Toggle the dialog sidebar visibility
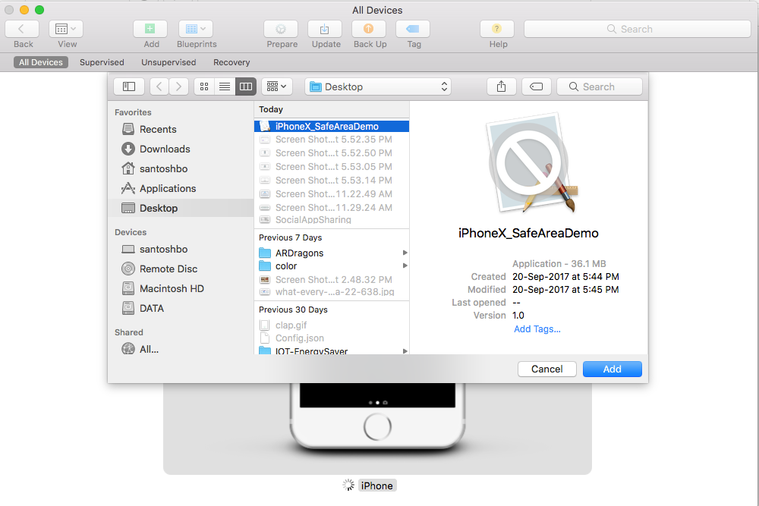The height and width of the screenshot is (506, 759). click(x=129, y=86)
